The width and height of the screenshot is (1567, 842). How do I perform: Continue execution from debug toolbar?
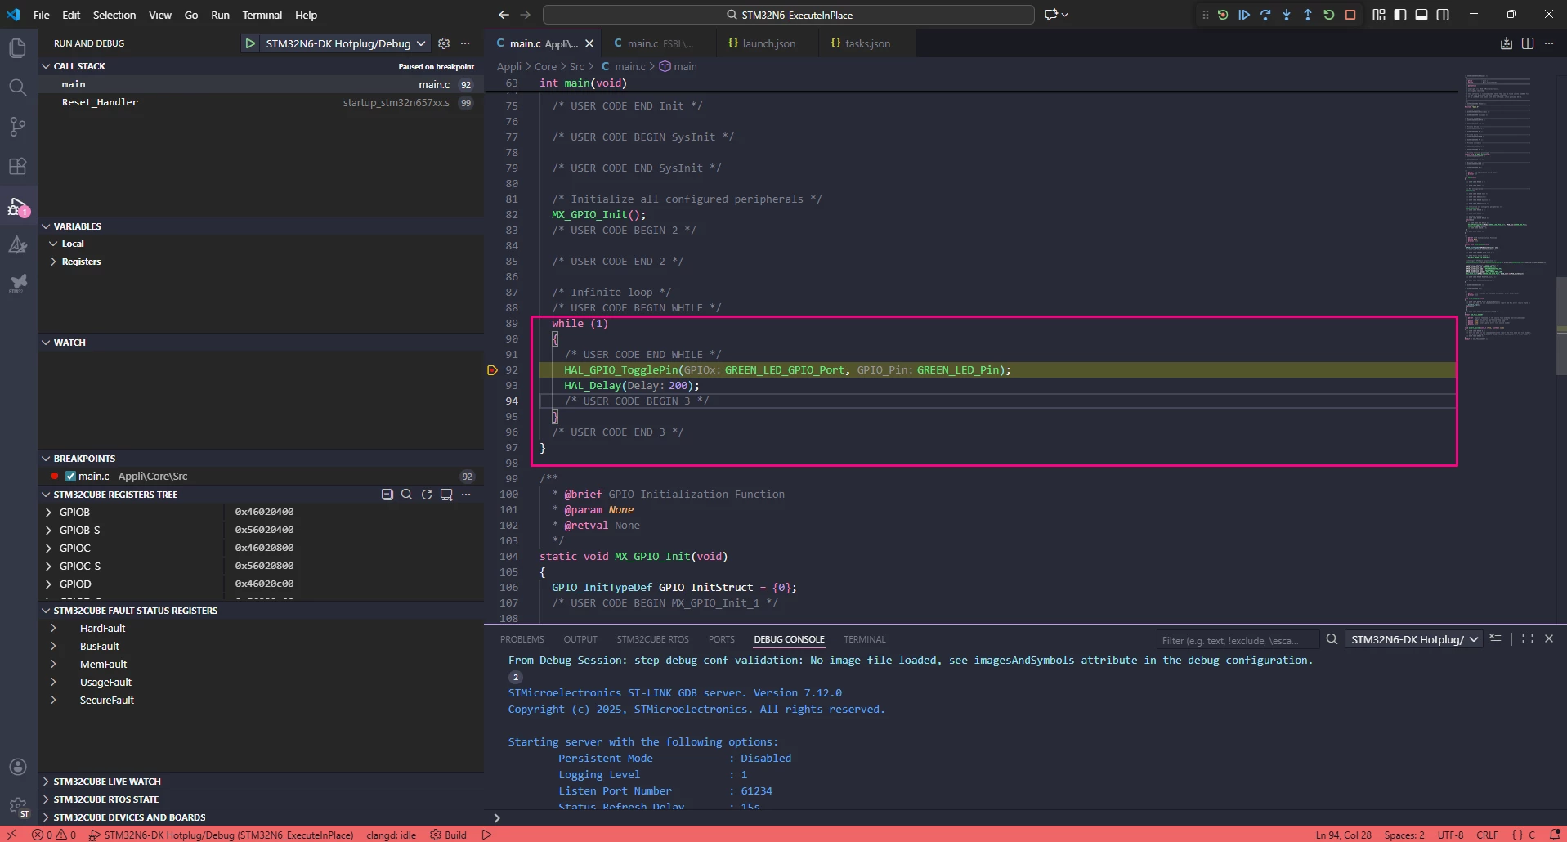coord(1244,15)
